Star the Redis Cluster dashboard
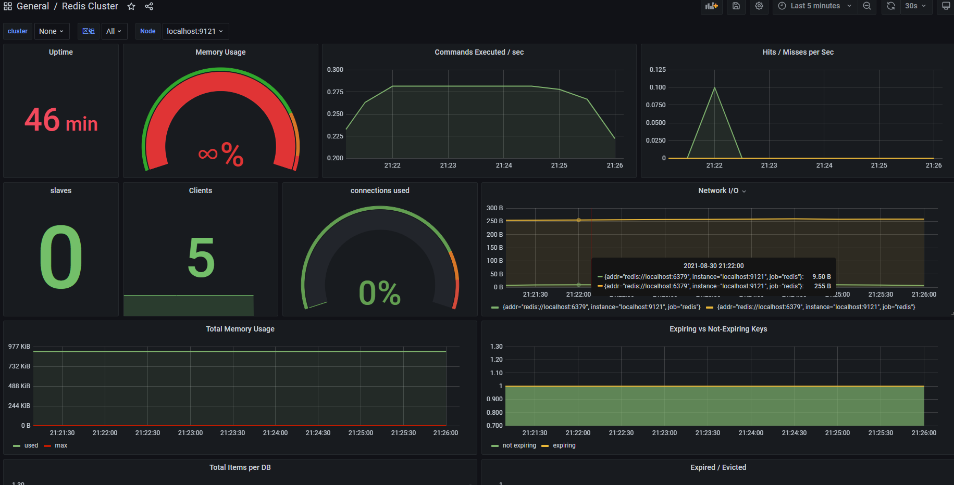Viewport: 954px width, 485px height. tap(131, 6)
